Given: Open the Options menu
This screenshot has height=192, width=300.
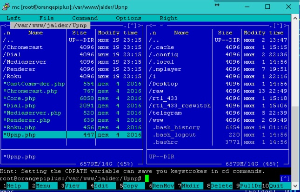Looking at the screenshot, I should point(128,18).
